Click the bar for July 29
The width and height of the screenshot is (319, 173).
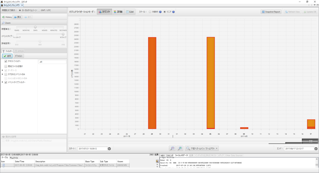click(x=152, y=83)
